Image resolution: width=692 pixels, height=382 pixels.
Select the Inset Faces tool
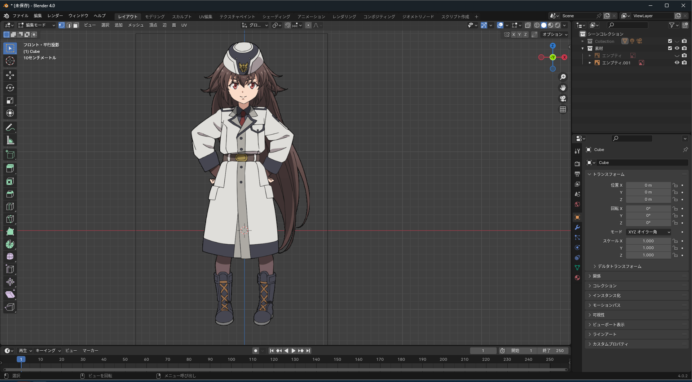10,181
